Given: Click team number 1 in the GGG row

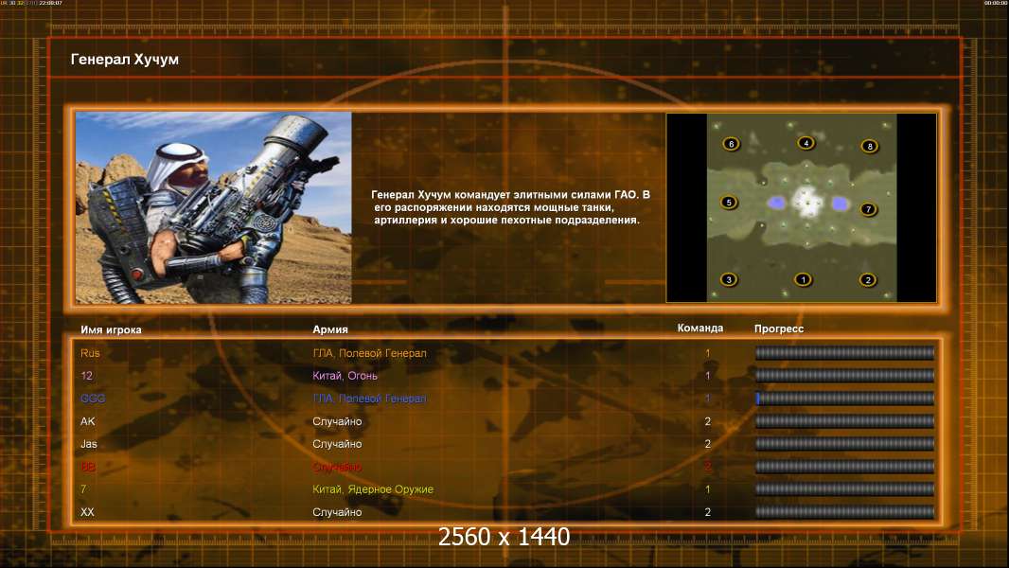Looking at the screenshot, I should pyautogui.click(x=707, y=399).
